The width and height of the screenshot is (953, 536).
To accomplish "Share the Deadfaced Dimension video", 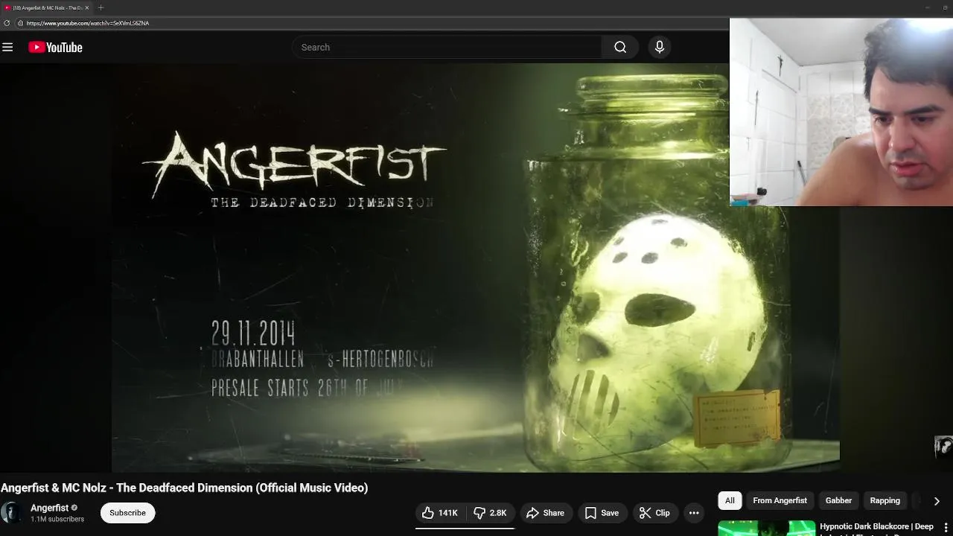I will pyautogui.click(x=545, y=513).
